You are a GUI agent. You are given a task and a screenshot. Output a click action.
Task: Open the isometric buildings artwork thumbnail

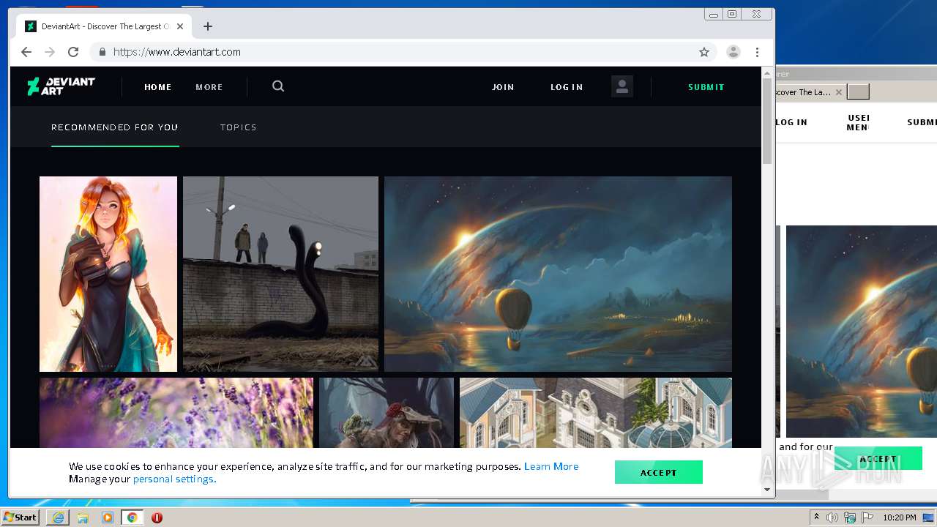(596, 413)
